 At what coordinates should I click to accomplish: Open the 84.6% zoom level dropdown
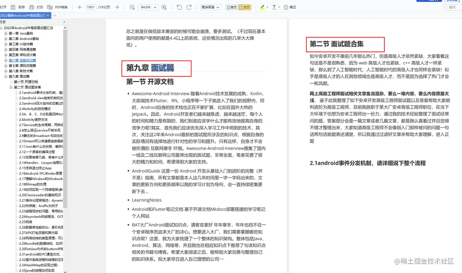coord(148,7)
